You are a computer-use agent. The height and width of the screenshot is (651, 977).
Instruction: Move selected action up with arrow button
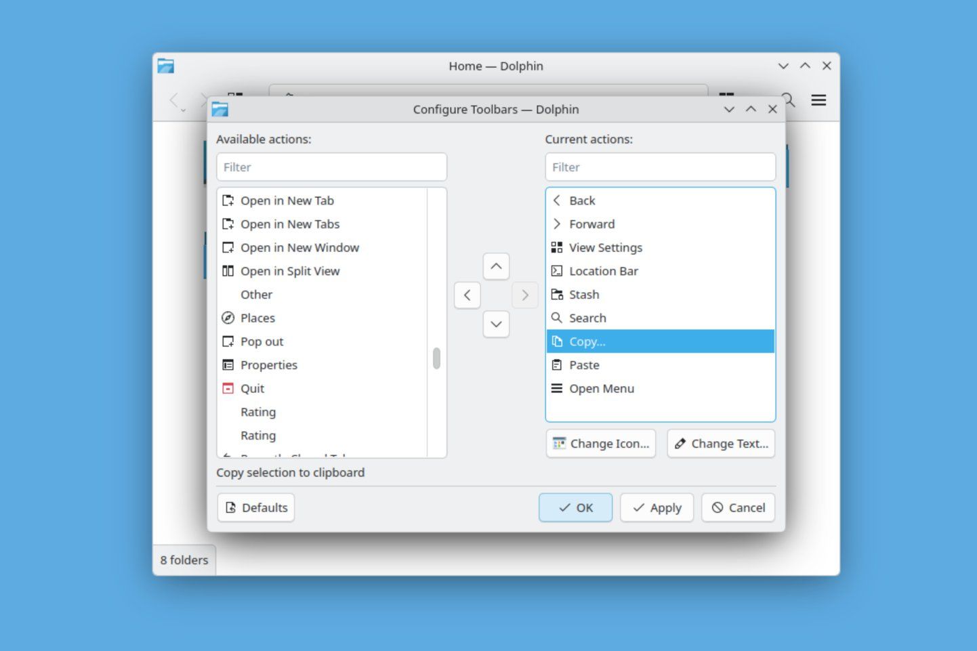click(x=496, y=266)
